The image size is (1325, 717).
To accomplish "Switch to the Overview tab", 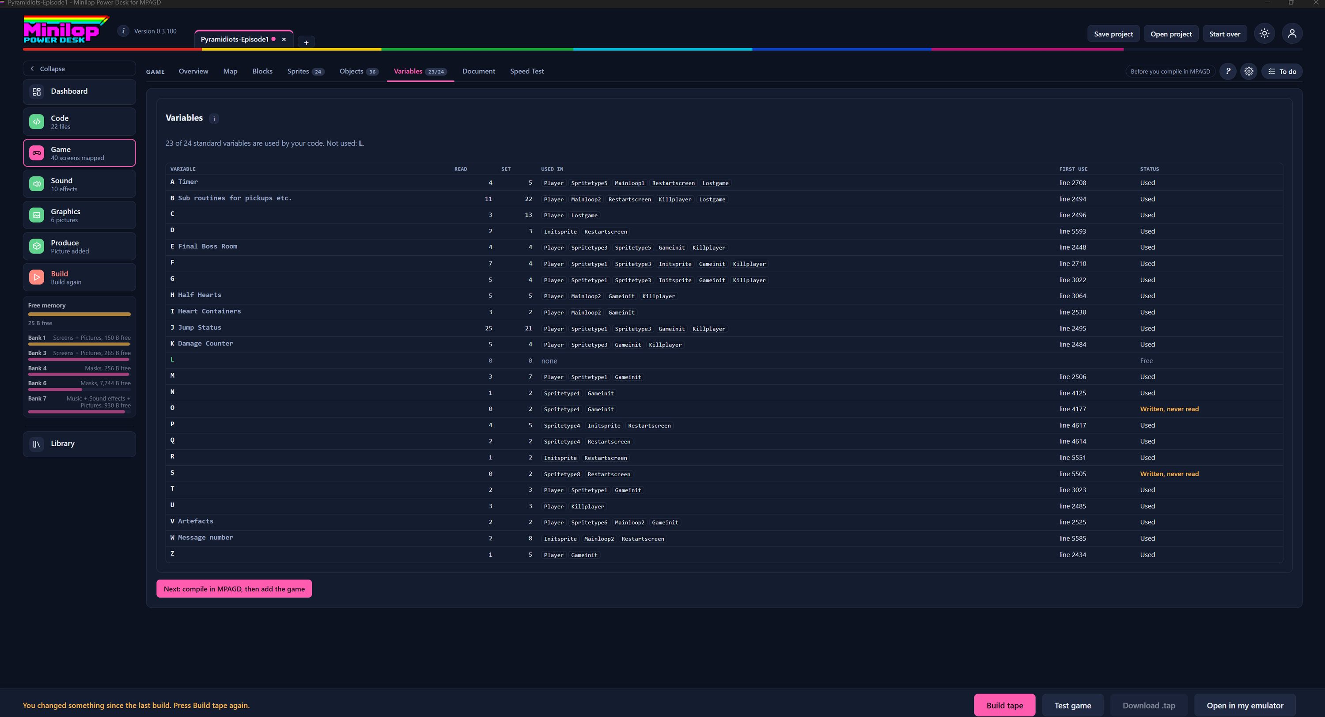I will (x=193, y=71).
